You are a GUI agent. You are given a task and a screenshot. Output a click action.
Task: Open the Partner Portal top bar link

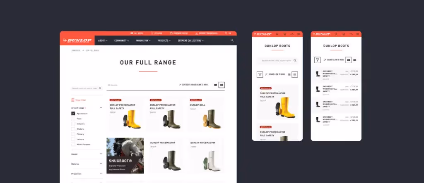point(179,33)
